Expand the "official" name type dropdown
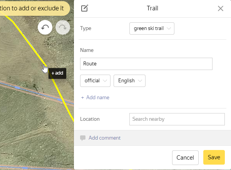The image size is (231, 170). coord(95,81)
